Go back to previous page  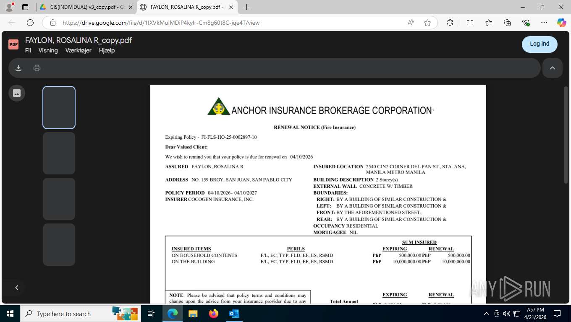pos(12,23)
